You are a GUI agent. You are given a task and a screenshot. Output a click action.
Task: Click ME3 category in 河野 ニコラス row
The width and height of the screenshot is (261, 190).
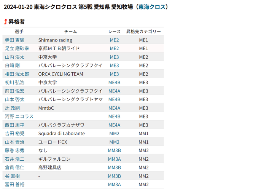pyautogui.click(x=143, y=117)
